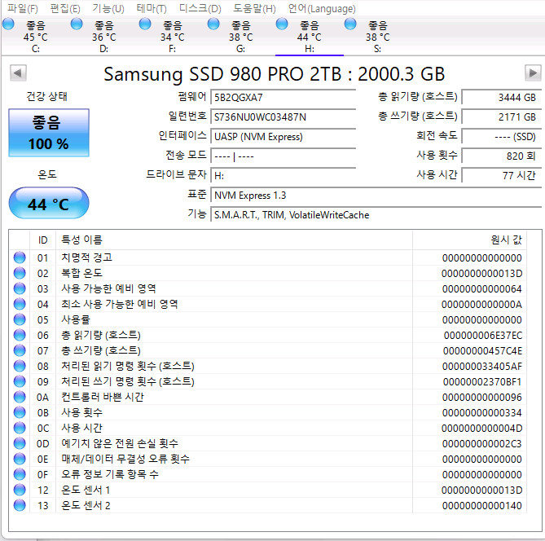Click the standard field NVM Express 1.3
Screen dimensions: 545x541
coord(376,195)
